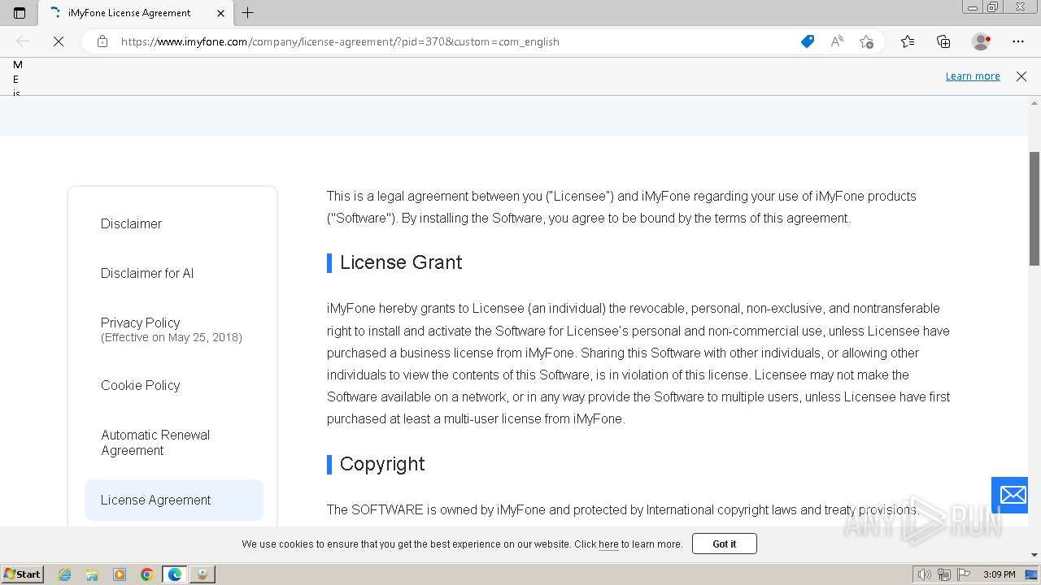Open a new browser tab
Viewport: 1041px width, 585px height.
248,13
